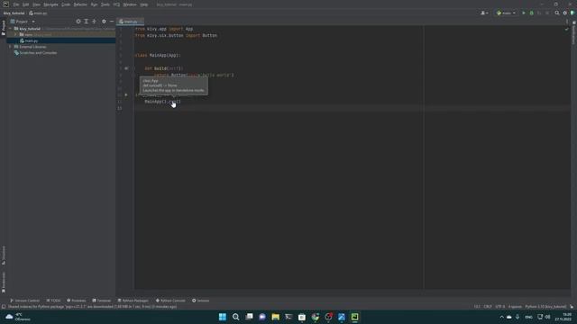Click the override gutter icon beside build method

click(126, 68)
